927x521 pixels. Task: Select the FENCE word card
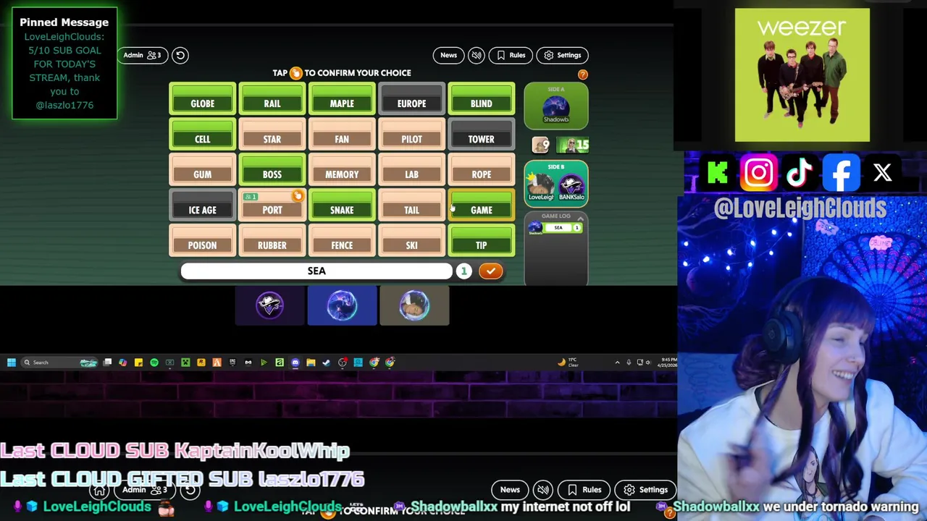[342, 242]
